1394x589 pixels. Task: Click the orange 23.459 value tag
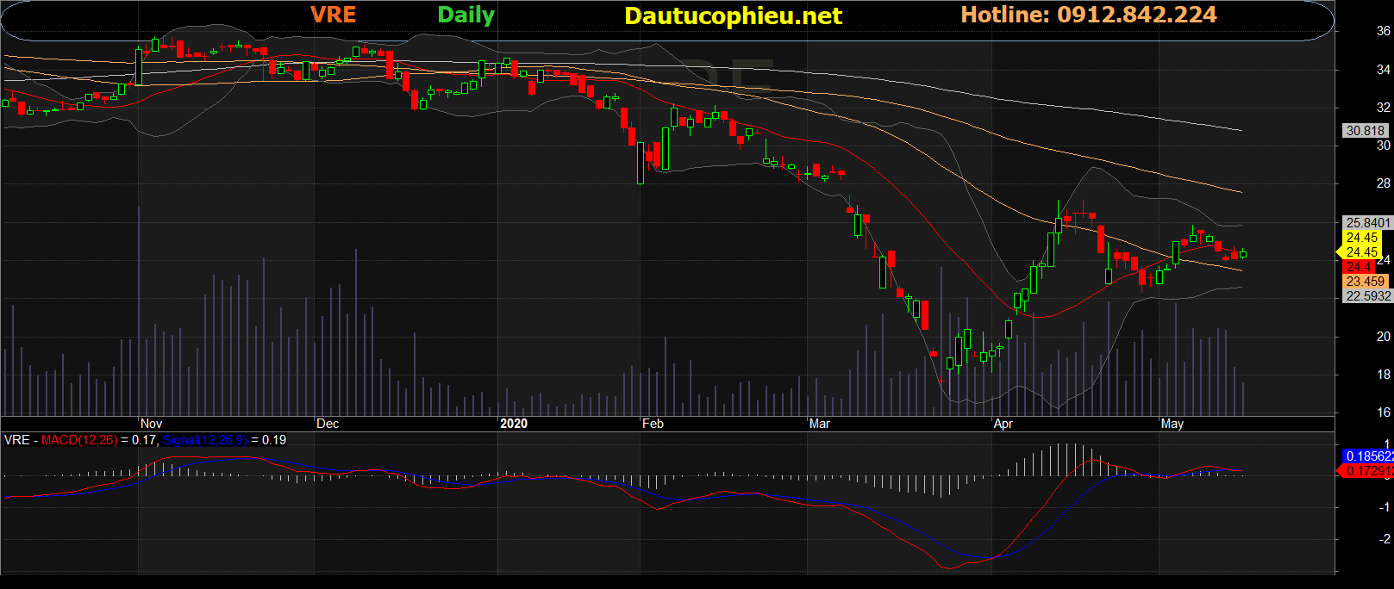click(x=1366, y=282)
